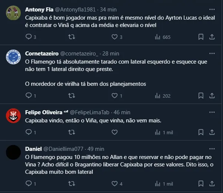The height and width of the screenshot is (193, 223).
Task: Reply to Daniel's tweet
Action: click(29, 183)
